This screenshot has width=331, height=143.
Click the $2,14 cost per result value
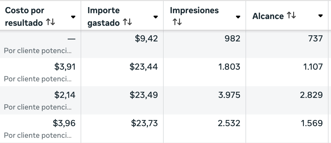click(65, 95)
